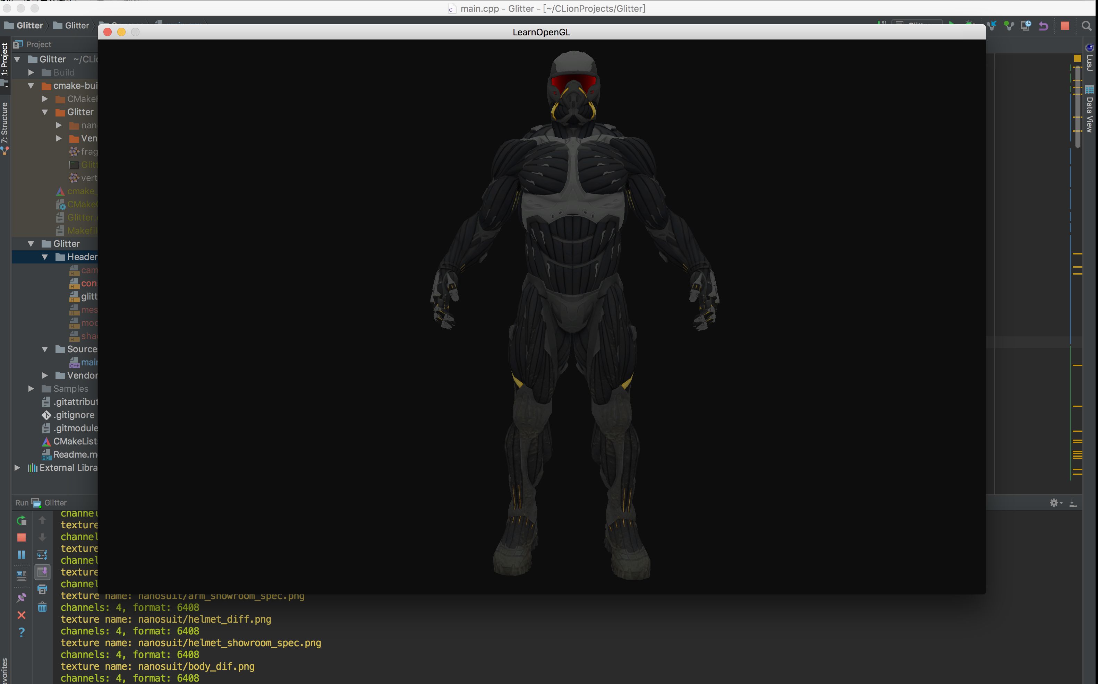1098x684 pixels.
Task: Open Run panel settings gear
Action: tap(1055, 503)
